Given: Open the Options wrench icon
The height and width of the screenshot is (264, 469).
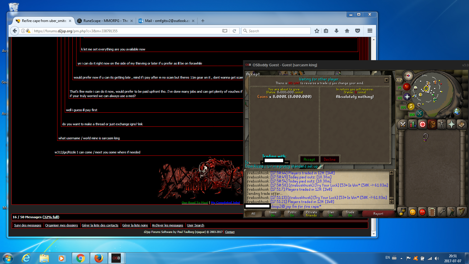Looking at the screenshot, I should coord(442,212).
